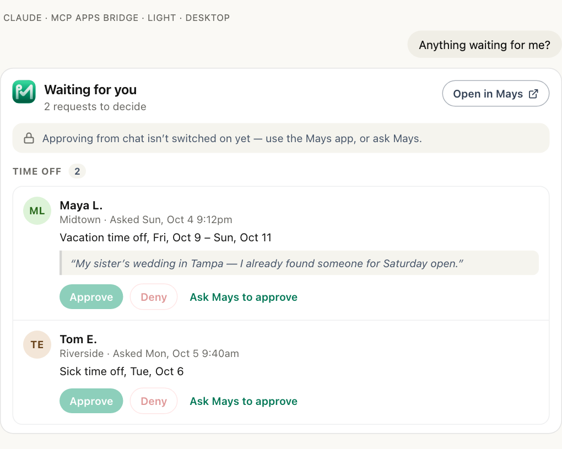The height and width of the screenshot is (449, 562).
Task: Click the TIME OFF section heading
Action: 37,171
